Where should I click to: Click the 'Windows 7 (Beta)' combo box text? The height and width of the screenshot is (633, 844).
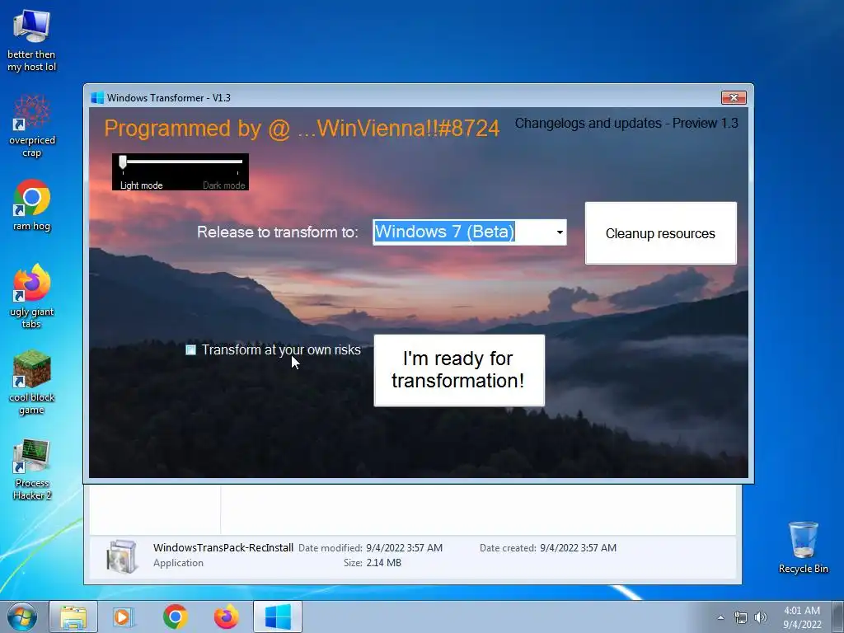pyautogui.click(x=444, y=232)
